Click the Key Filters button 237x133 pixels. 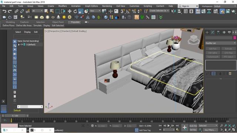[210, 130]
